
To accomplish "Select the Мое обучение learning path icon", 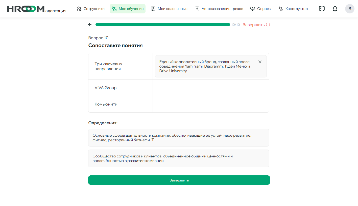I will tap(115, 9).
